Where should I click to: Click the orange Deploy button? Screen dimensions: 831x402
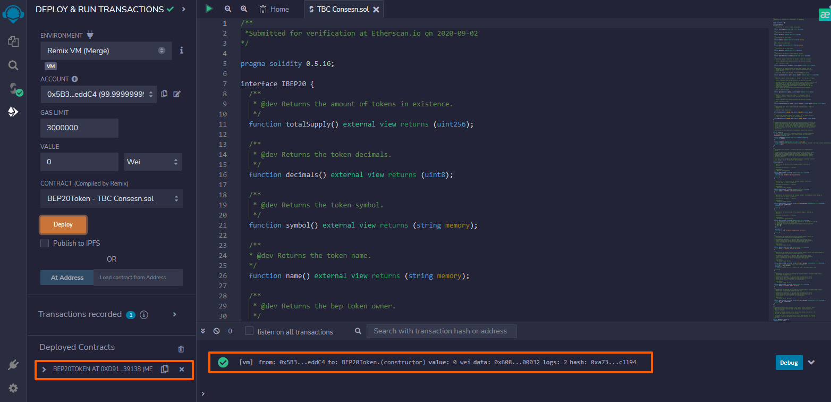point(63,224)
